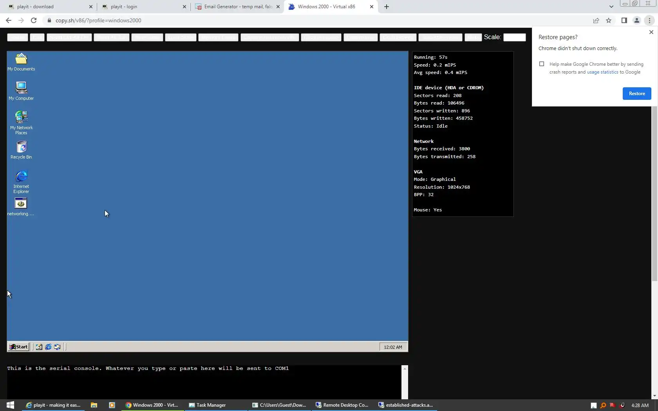Click the 'Resolution: 1024x768' line

[x=442, y=187]
